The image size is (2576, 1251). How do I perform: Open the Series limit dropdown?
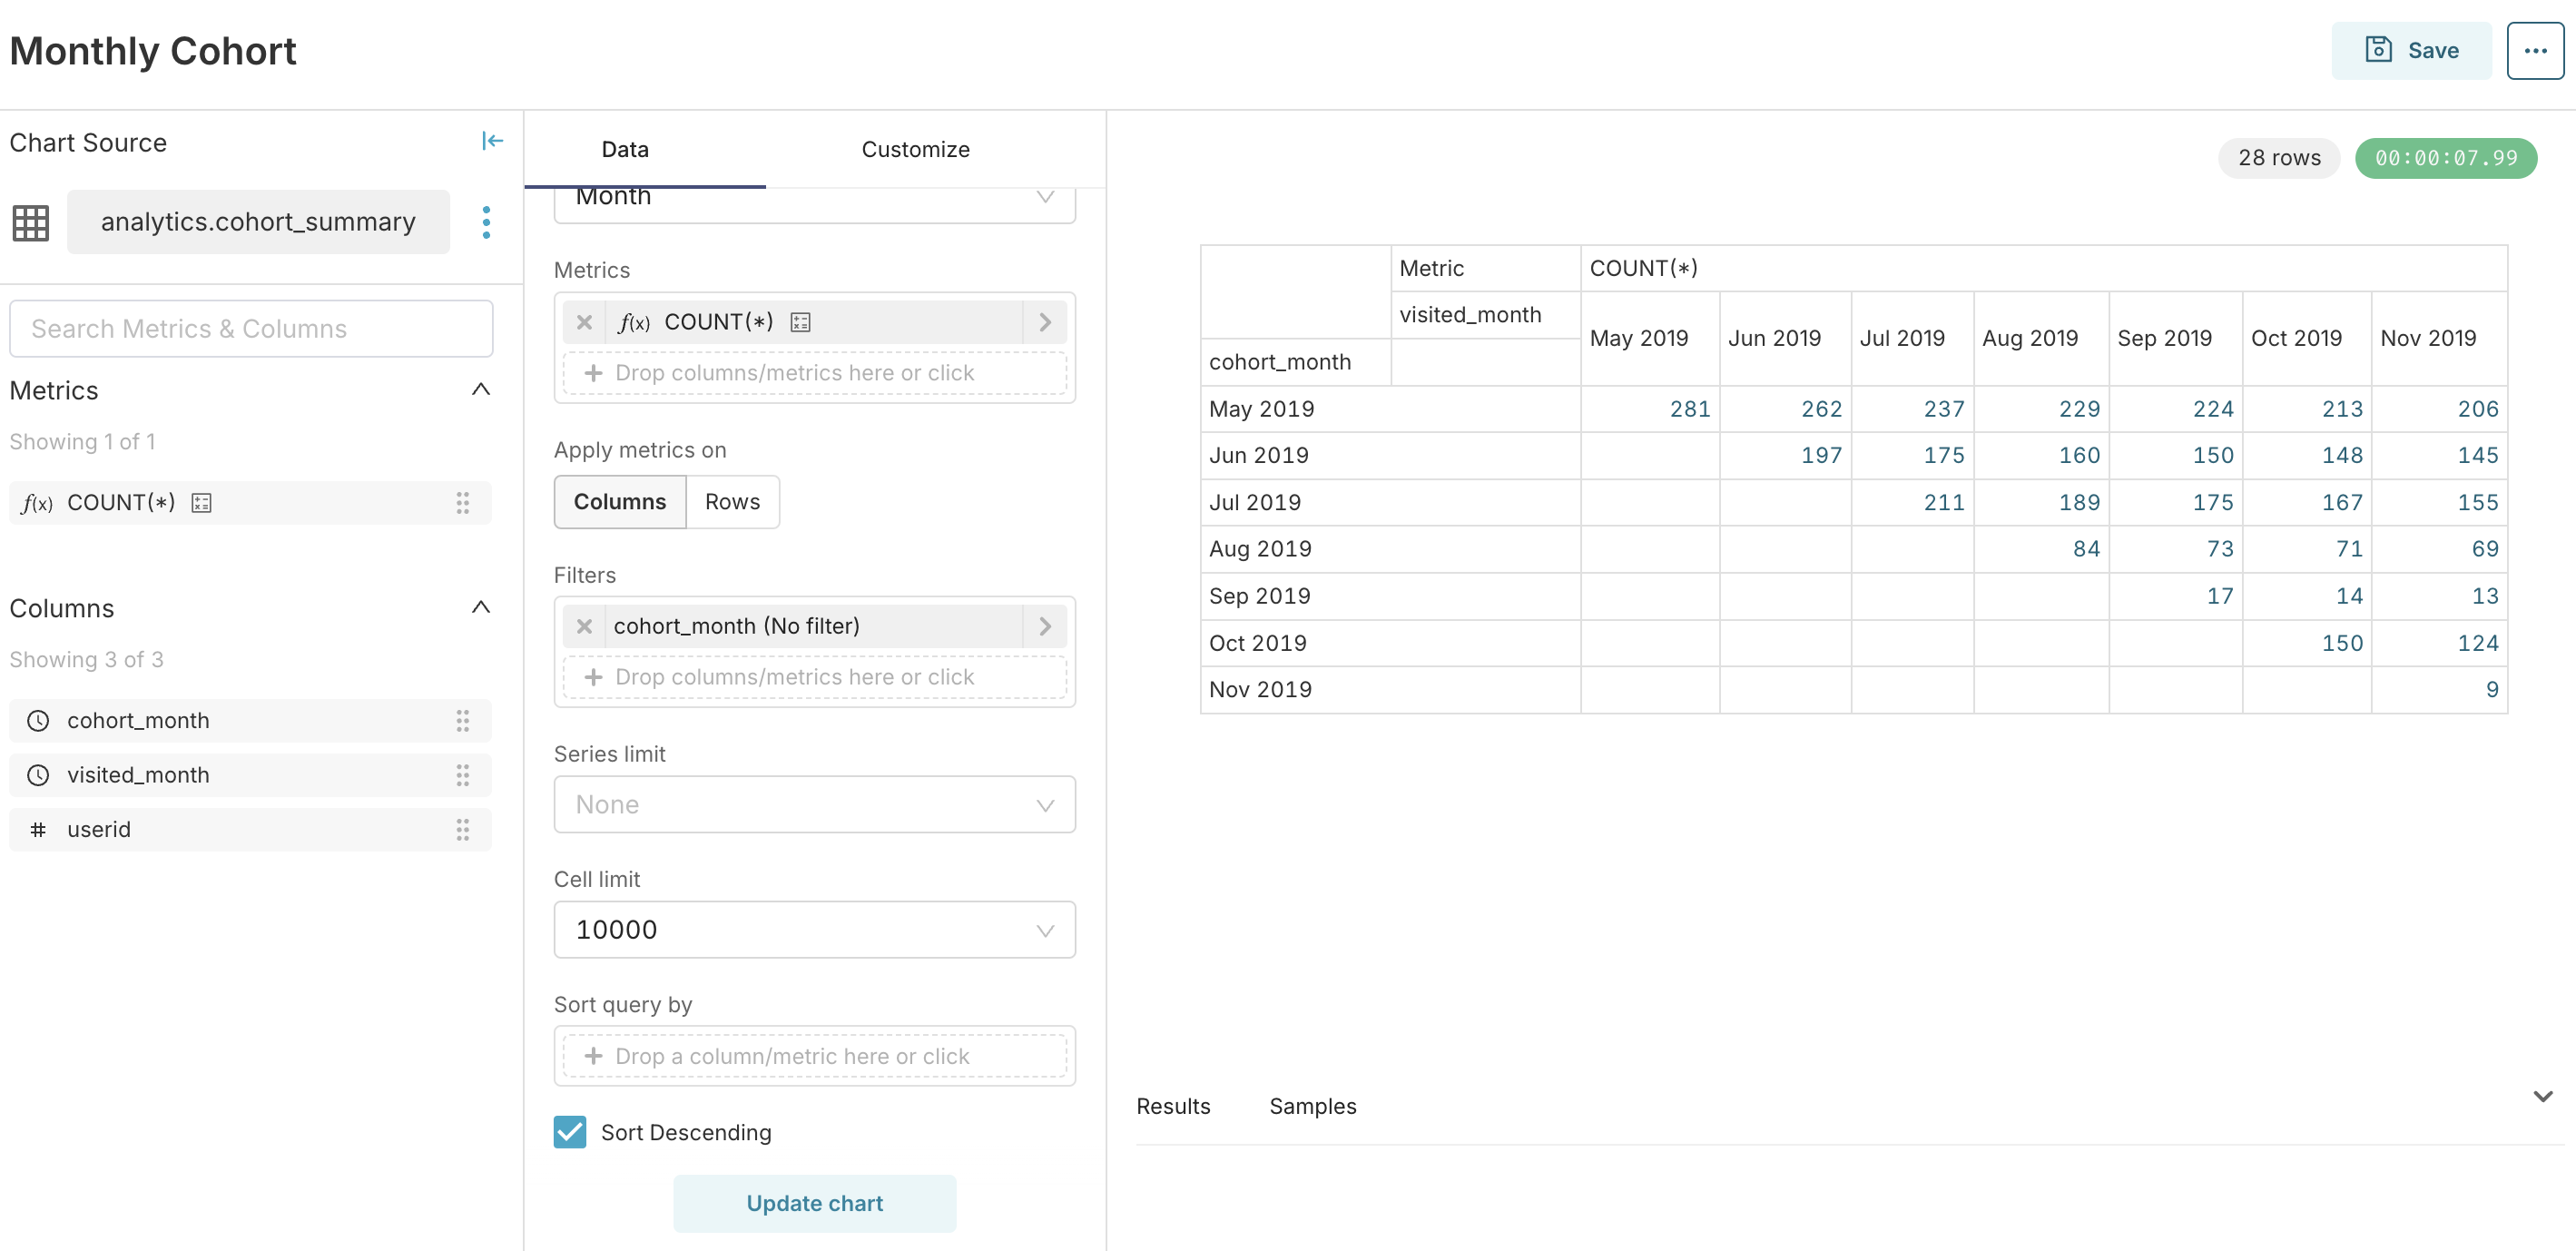tap(814, 804)
